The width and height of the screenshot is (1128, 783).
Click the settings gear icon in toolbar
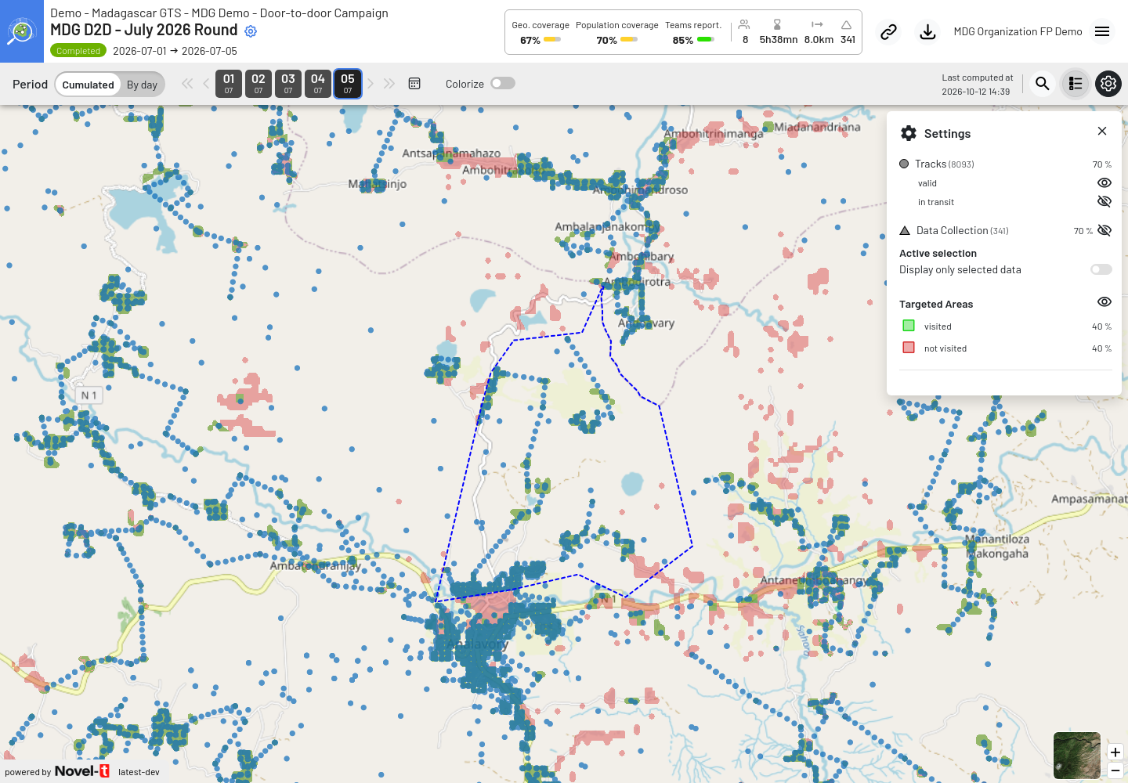(1108, 84)
